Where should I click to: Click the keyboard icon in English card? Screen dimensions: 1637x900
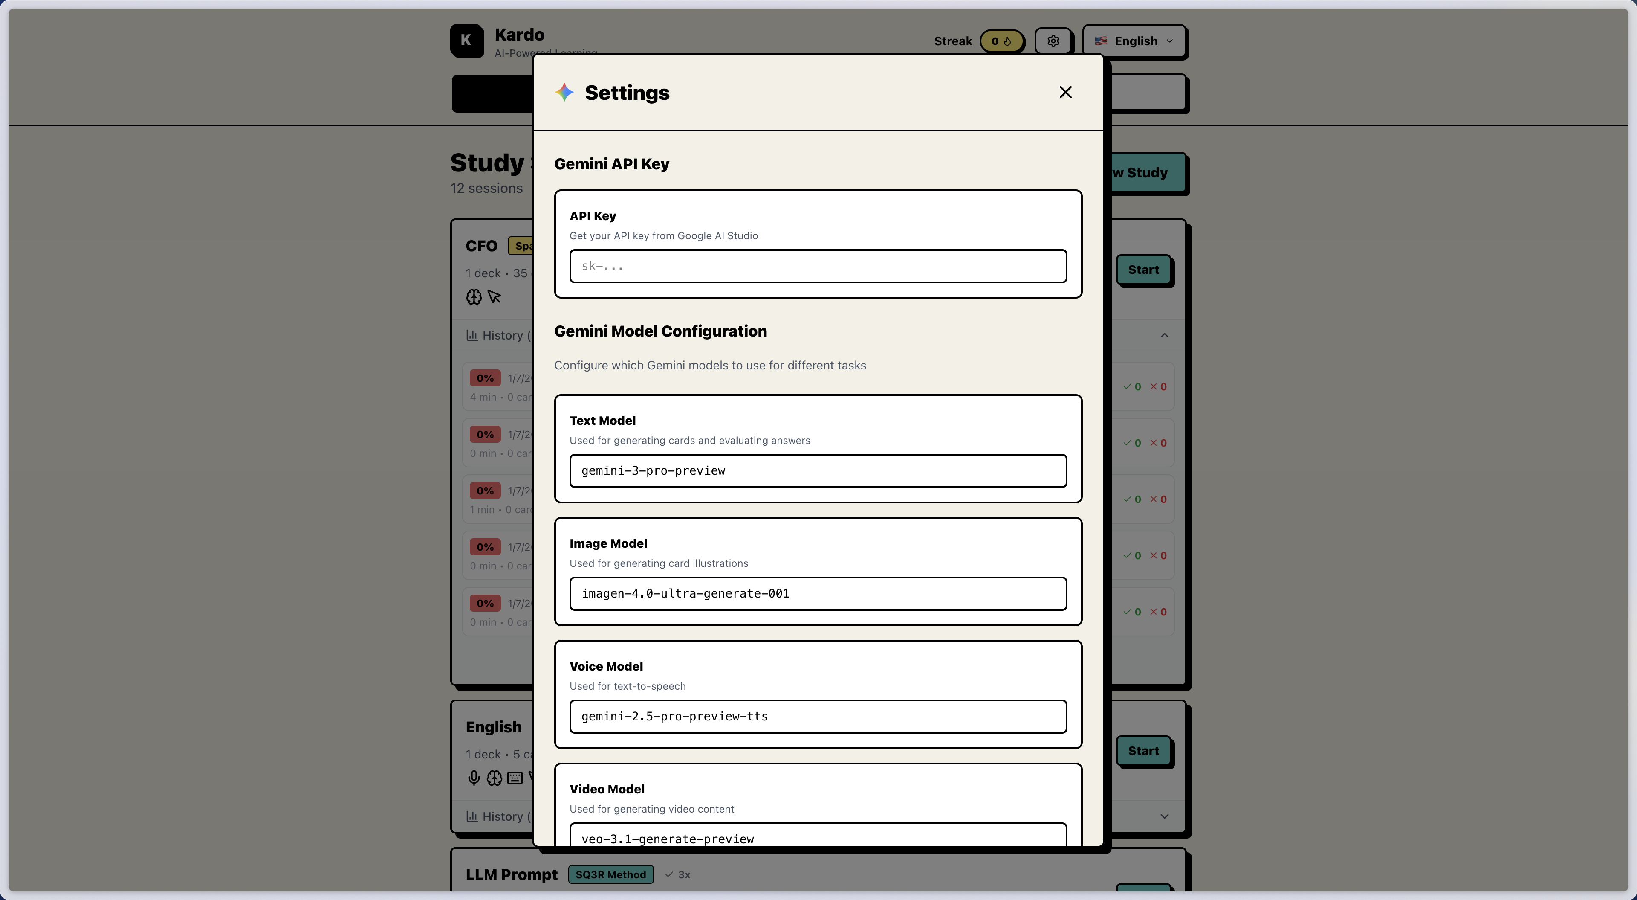(515, 778)
